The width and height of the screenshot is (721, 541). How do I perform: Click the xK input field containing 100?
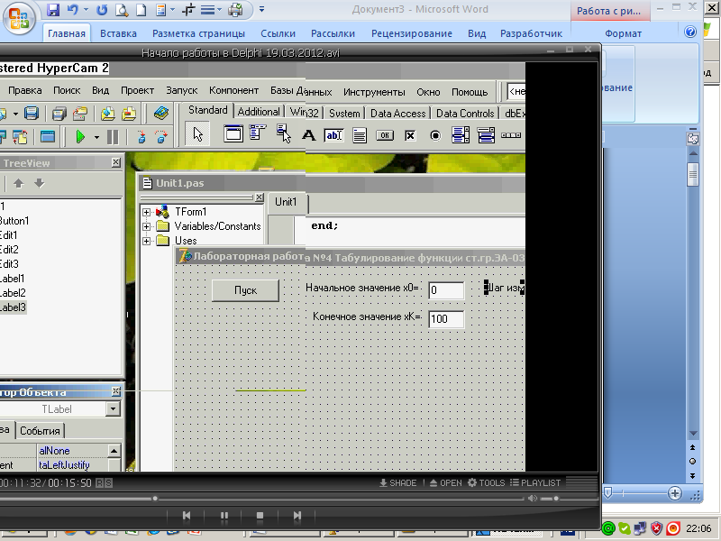coord(446,319)
